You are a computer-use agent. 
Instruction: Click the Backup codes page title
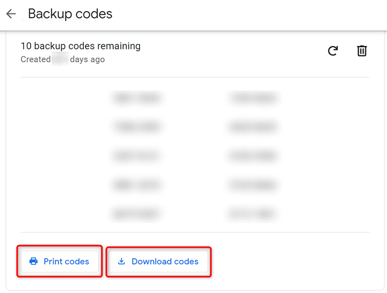70,14
